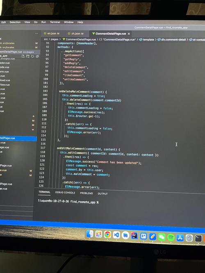Screen dimensions: 205x273
Task: Open Visual Studio Code from the dock
Action: point(116,235)
